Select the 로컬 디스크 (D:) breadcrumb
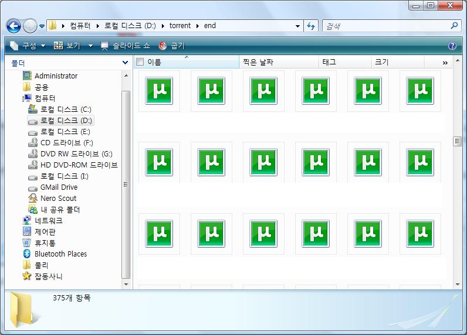 pos(130,26)
